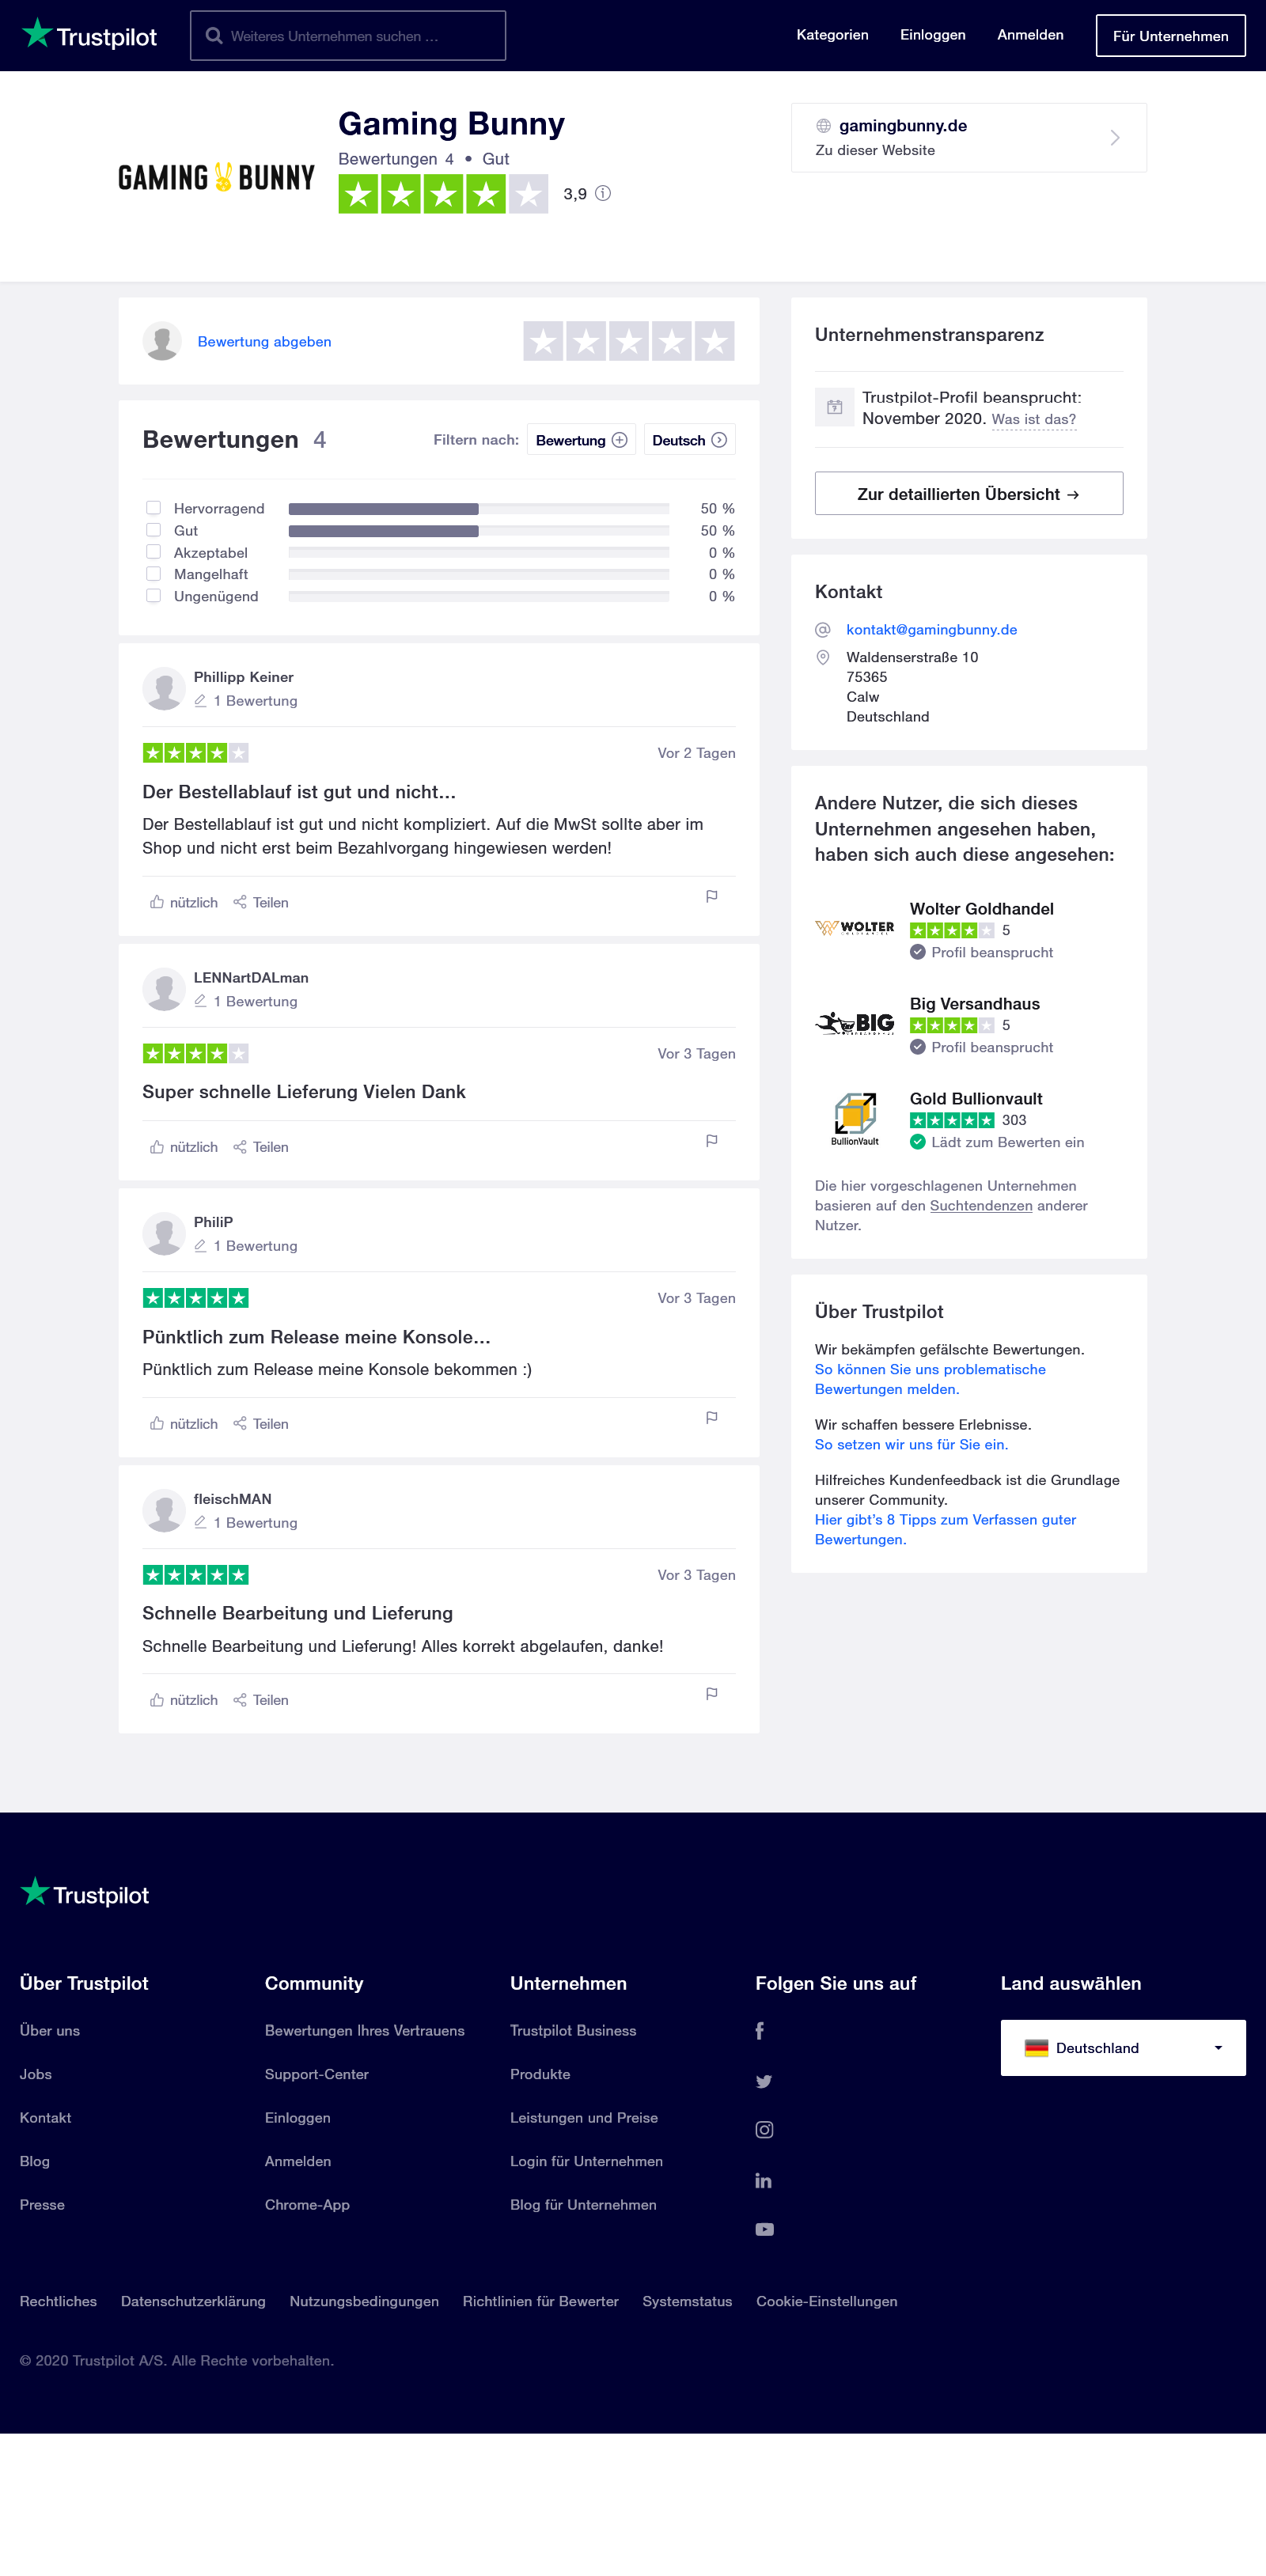Open Cookie-Einstellungen footer link

click(x=827, y=2302)
